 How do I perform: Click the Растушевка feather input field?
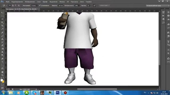tap(34, 6)
